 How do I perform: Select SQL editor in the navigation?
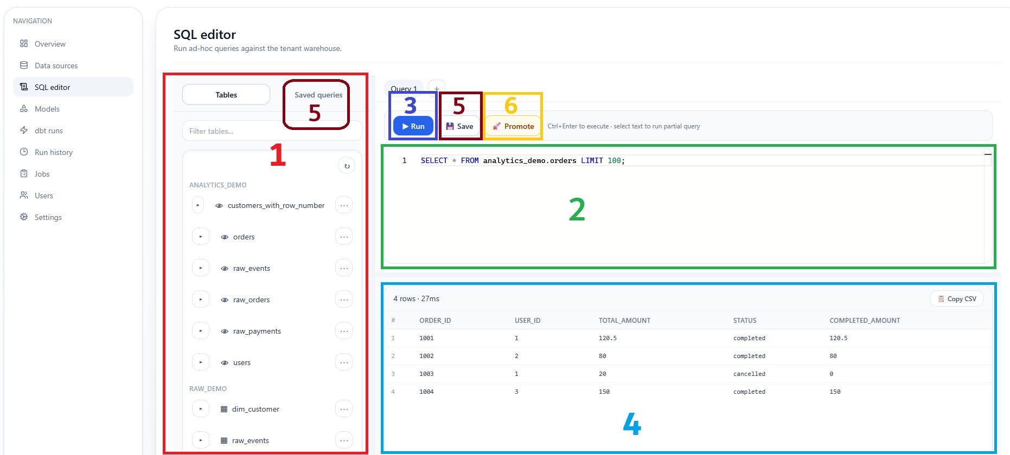[x=73, y=87]
